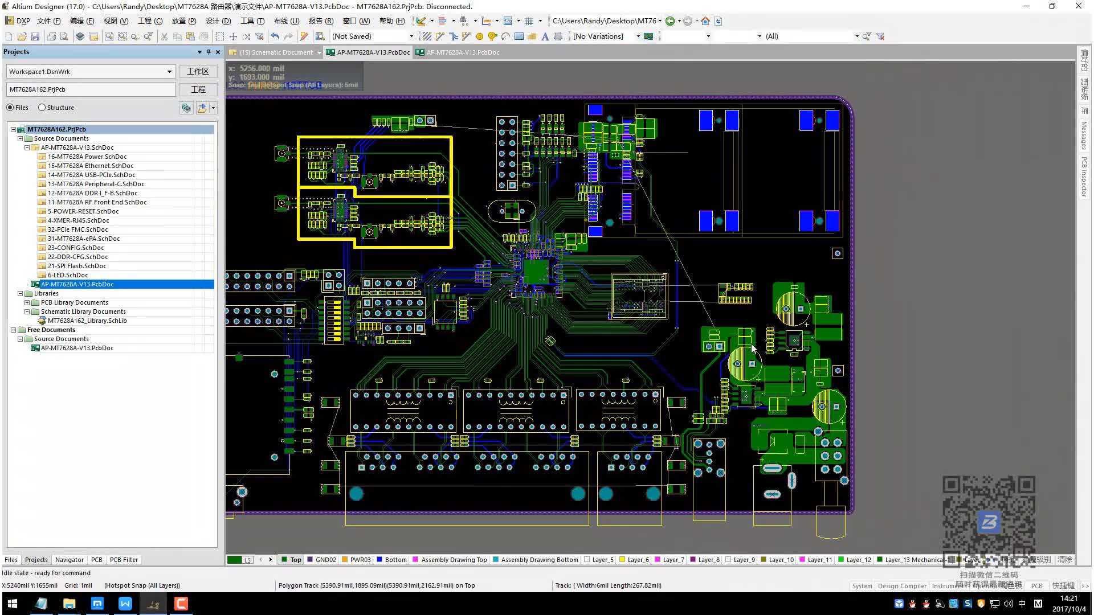Open the (All) filter dropdown

click(x=856, y=36)
